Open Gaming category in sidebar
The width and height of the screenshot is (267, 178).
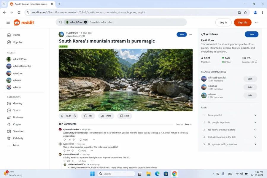[18, 103]
